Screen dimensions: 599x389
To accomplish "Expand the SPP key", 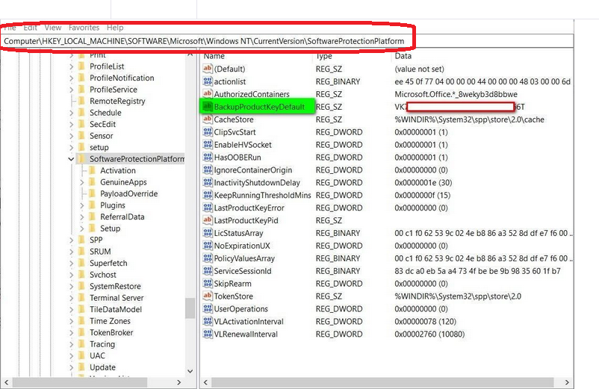I will coord(71,240).
